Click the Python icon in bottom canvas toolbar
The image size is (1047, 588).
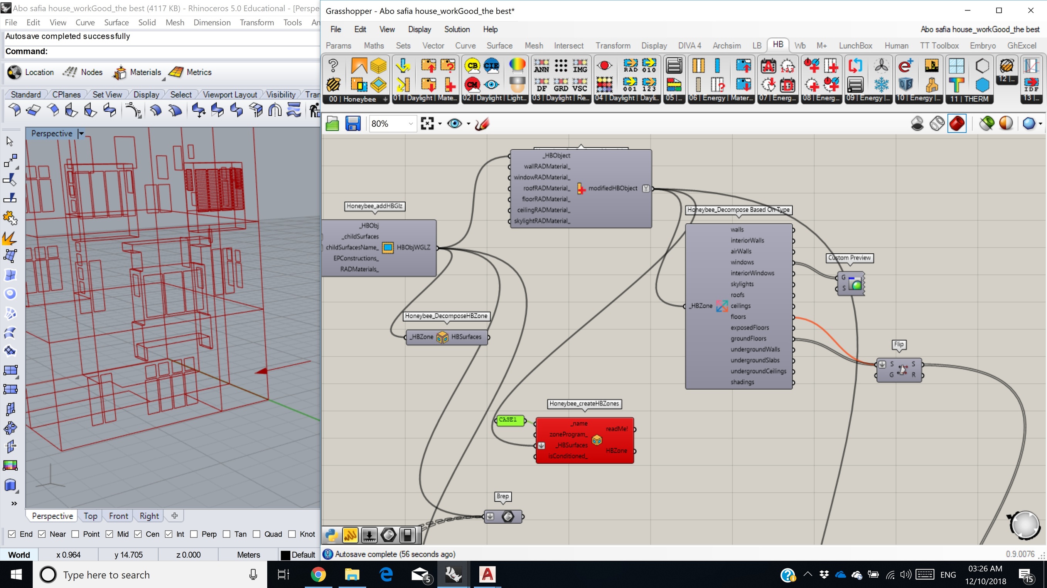click(x=332, y=535)
